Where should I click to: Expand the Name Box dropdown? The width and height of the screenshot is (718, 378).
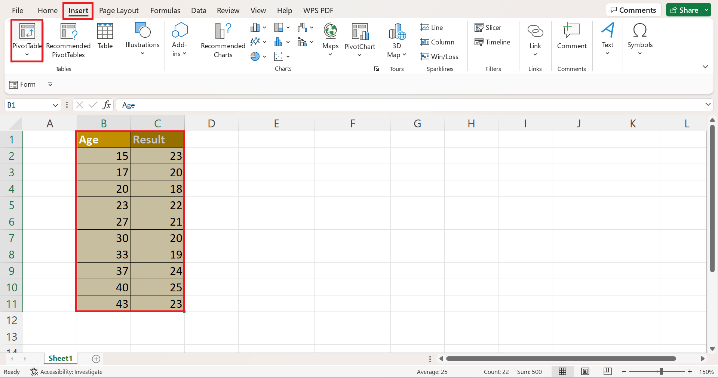[55, 105]
